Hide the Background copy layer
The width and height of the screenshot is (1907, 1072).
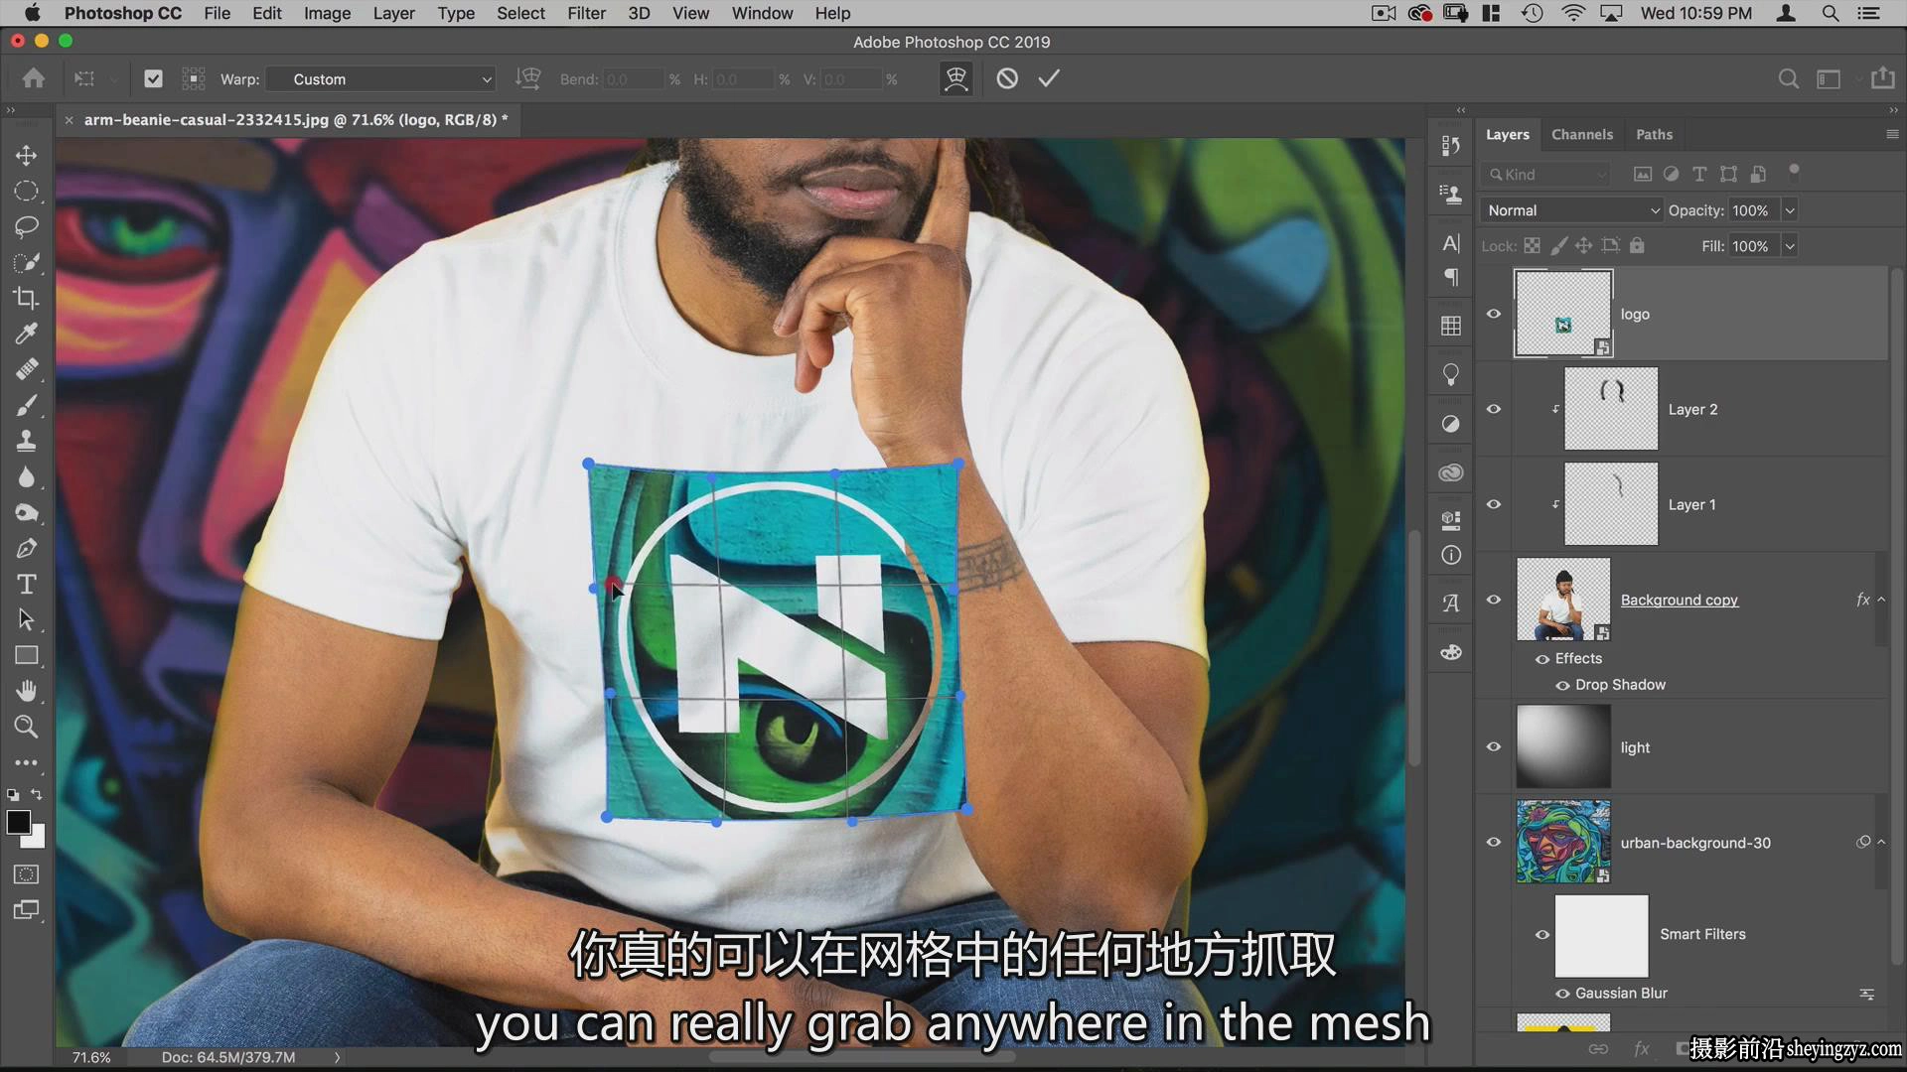coord(1494,600)
